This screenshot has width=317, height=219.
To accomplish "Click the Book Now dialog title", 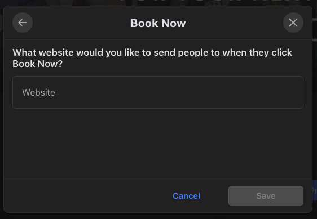I will (158, 23).
